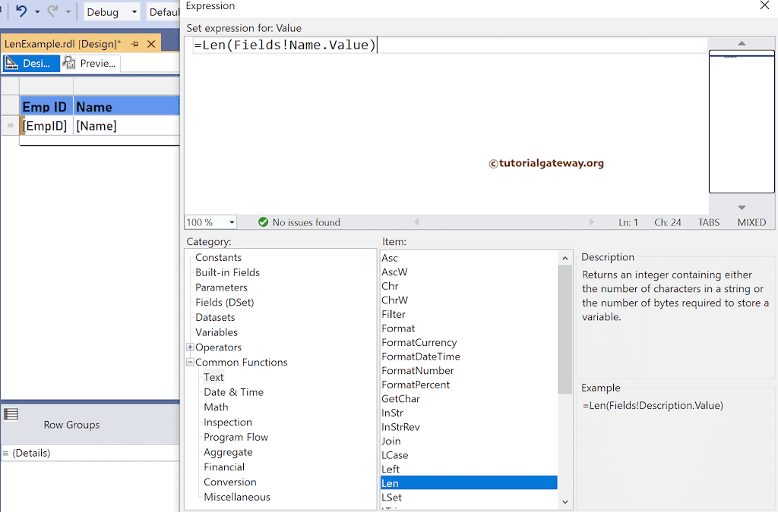This screenshot has width=778, height=512.
Task: Click the MIXED indicator in the status bar
Action: tap(751, 222)
